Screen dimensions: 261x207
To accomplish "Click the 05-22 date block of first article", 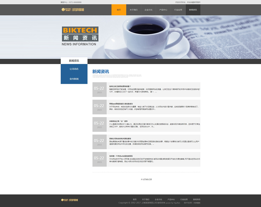I will (x=99, y=89).
